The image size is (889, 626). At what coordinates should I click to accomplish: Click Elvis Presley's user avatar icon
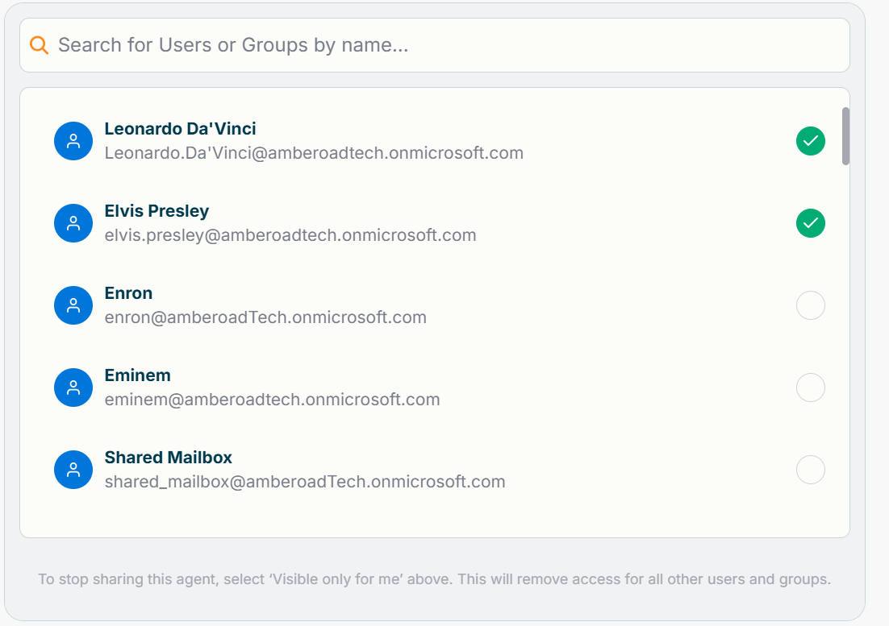point(73,223)
